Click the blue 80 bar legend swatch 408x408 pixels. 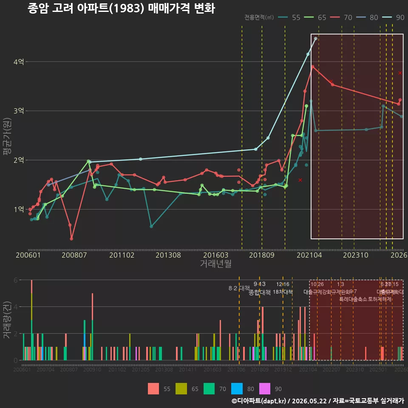[237, 389]
